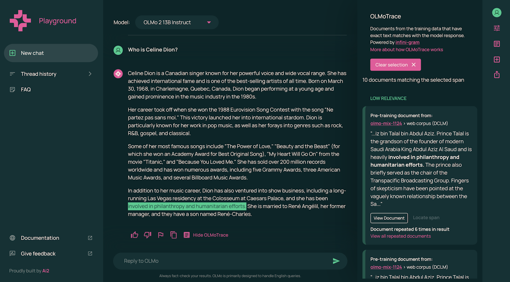Click Locate span in the first card

point(426,218)
